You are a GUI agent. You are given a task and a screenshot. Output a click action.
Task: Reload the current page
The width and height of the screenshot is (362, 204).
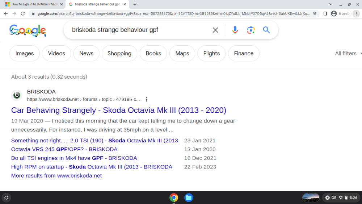(x=22, y=14)
